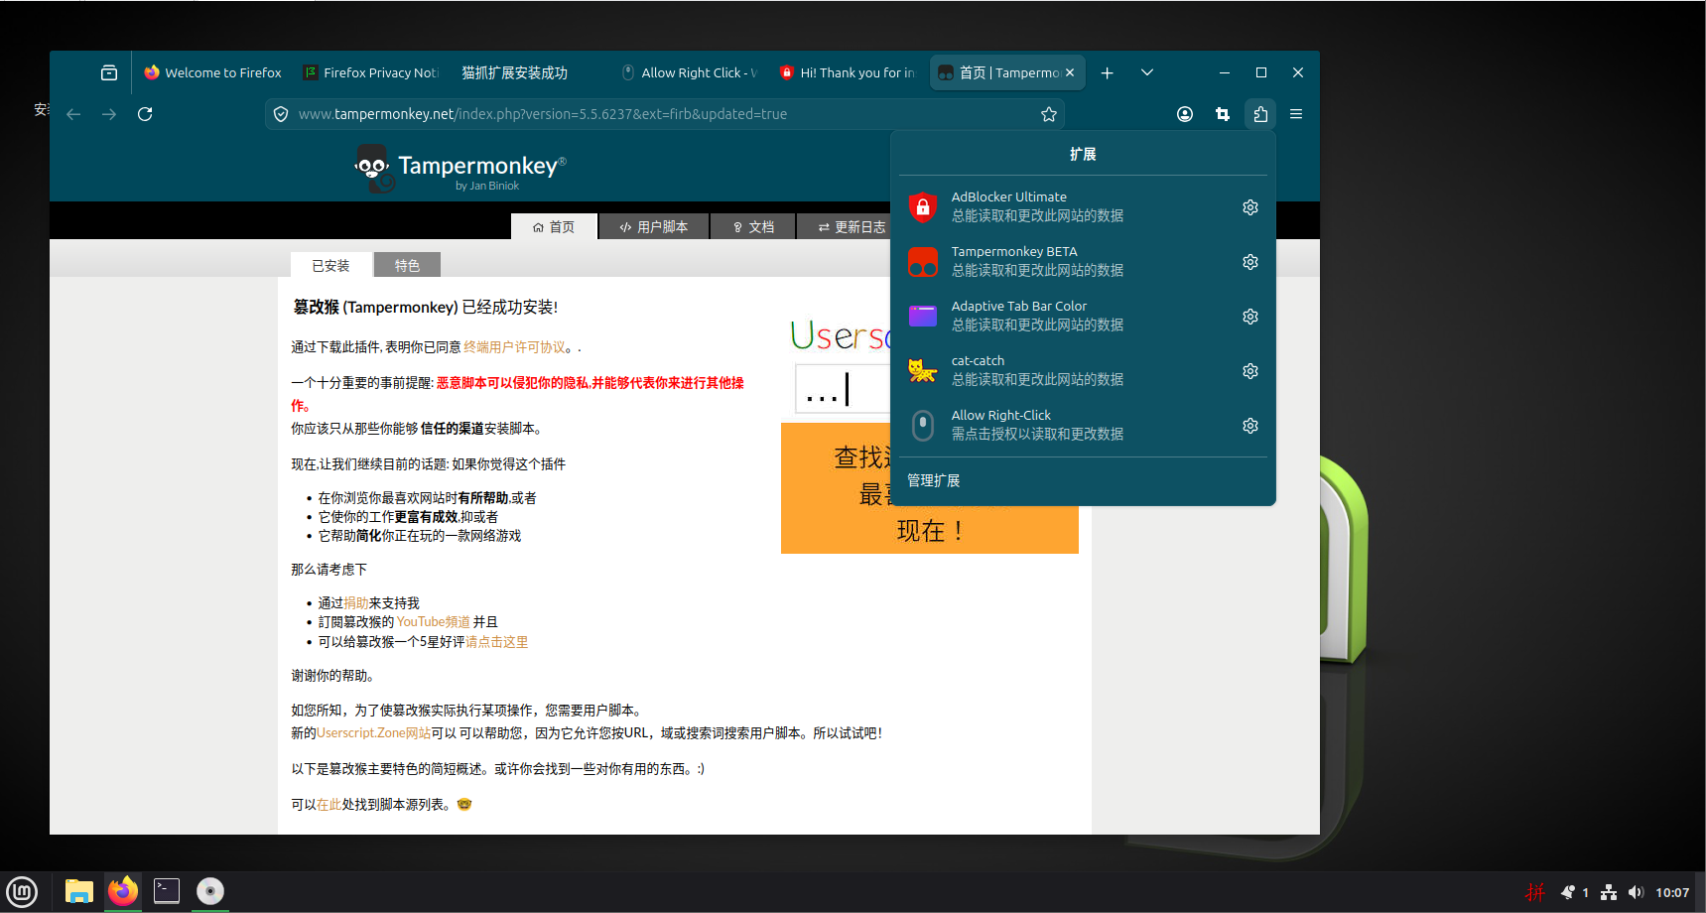Select the 特色 page tab

[x=407, y=265]
